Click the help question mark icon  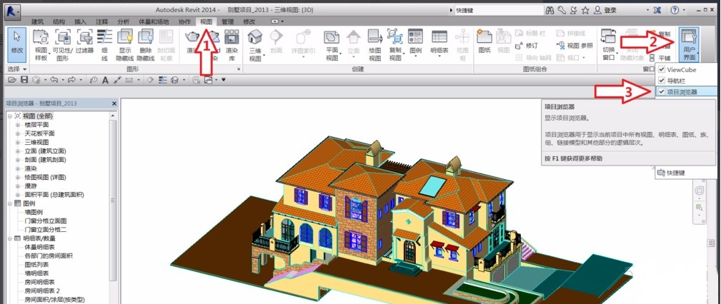675,10
